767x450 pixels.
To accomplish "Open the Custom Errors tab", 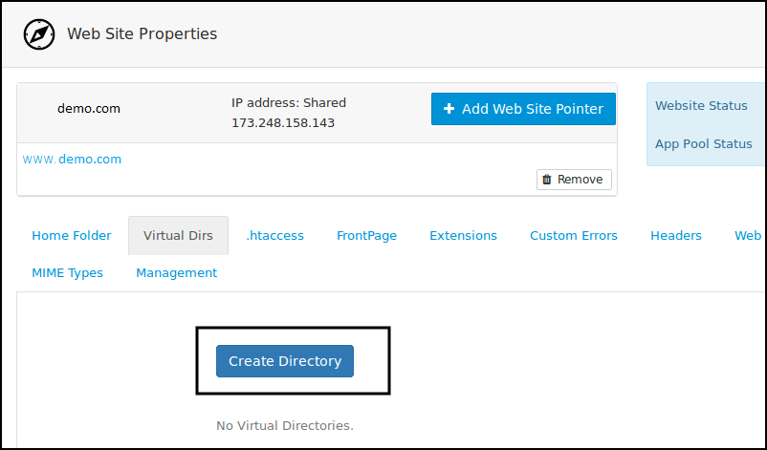I will [x=574, y=236].
